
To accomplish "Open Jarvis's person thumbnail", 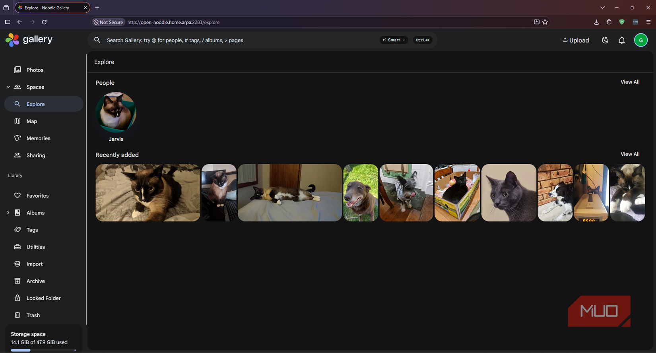I will click(116, 112).
